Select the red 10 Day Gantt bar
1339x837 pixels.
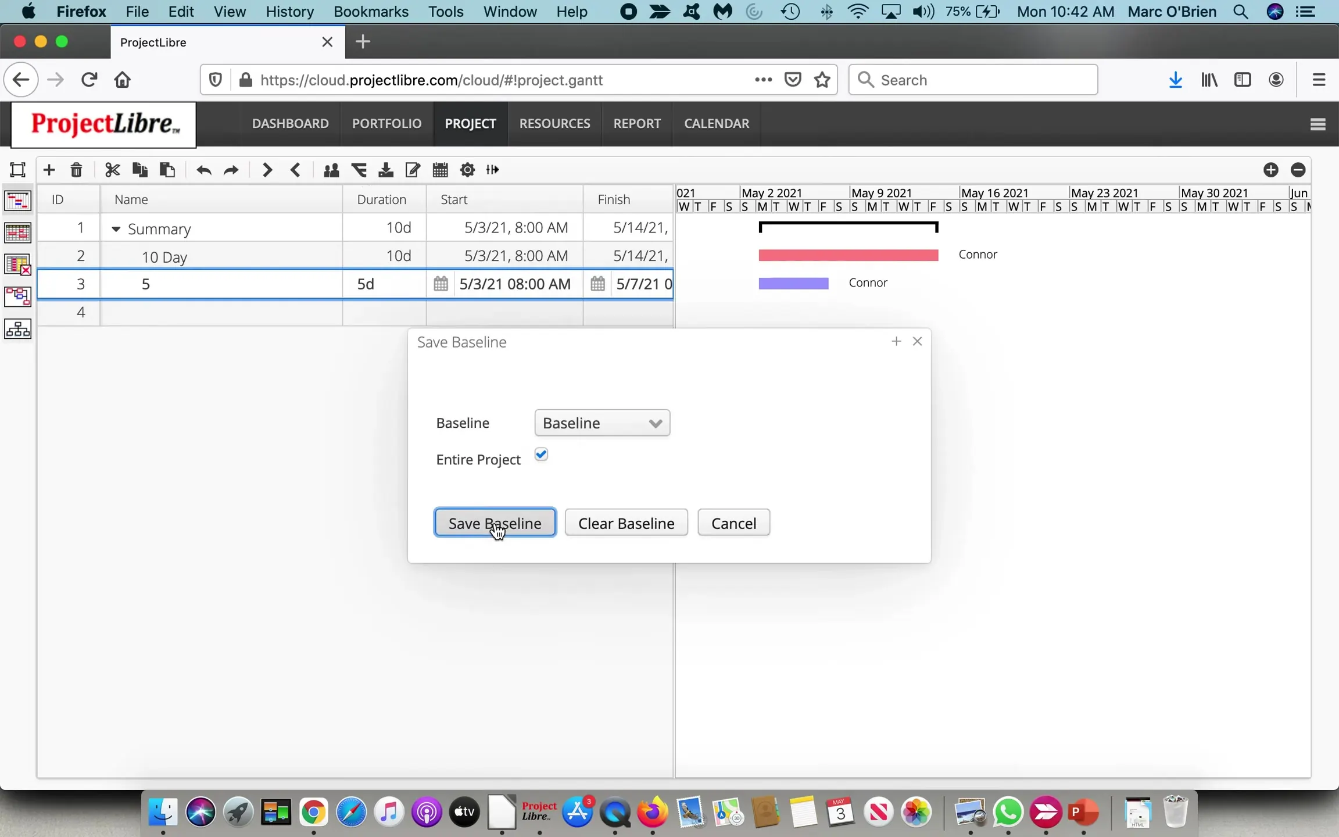click(848, 255)
